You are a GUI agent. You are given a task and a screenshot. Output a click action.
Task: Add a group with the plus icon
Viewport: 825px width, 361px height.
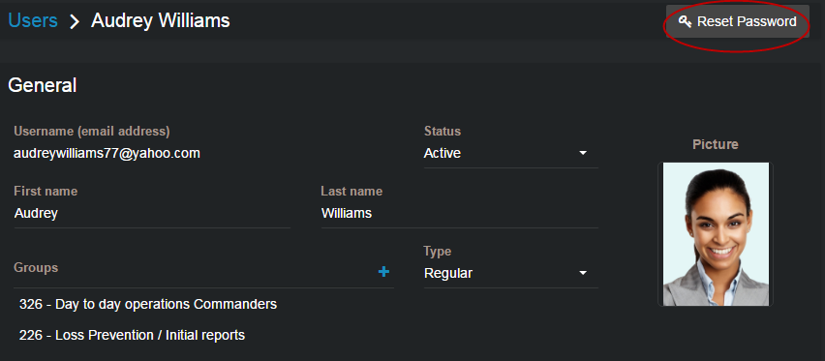[x=384, y=272]
